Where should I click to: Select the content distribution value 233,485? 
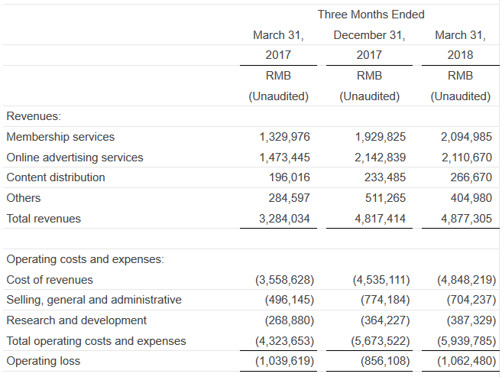click(384, 177)
